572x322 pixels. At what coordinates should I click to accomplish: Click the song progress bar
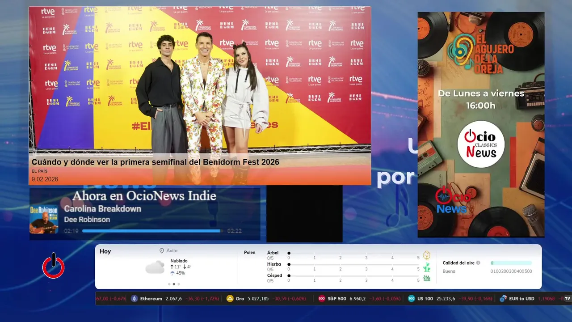pos(153,231)
